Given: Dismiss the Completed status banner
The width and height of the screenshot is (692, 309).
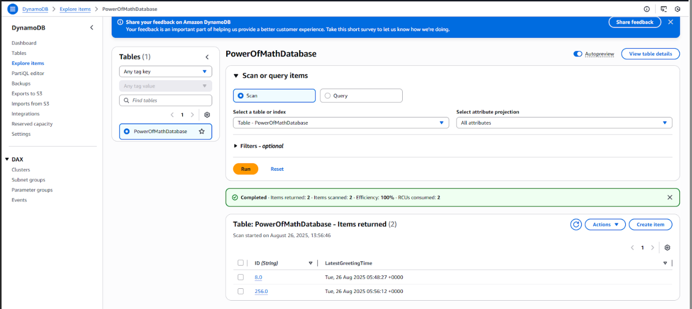Looking at the screenshot, I should pyautogui.click(x=670, y=197).
